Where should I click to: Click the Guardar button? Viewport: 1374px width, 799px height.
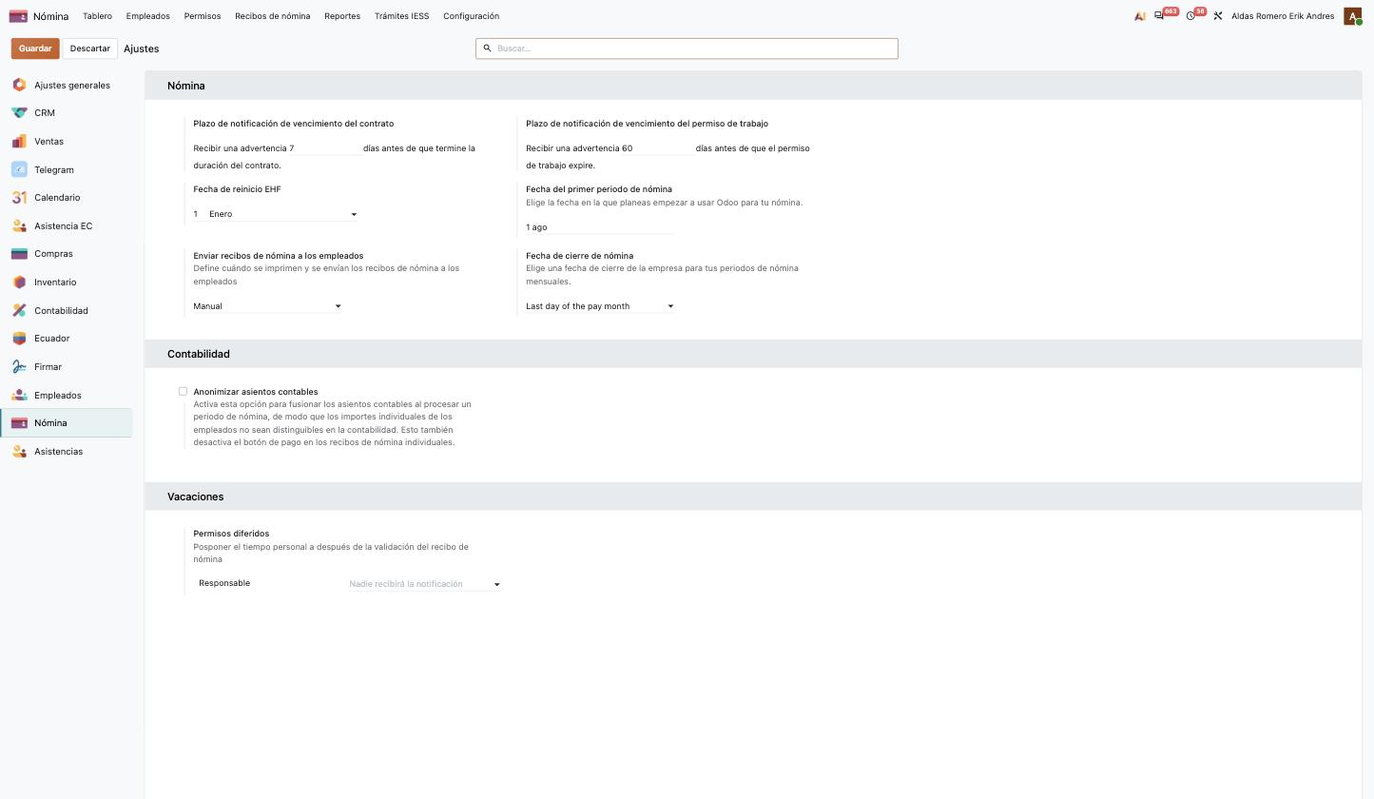coord(35,49)
